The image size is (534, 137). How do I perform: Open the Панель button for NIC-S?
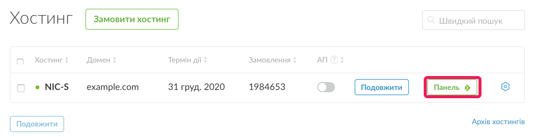click(452, 87)
